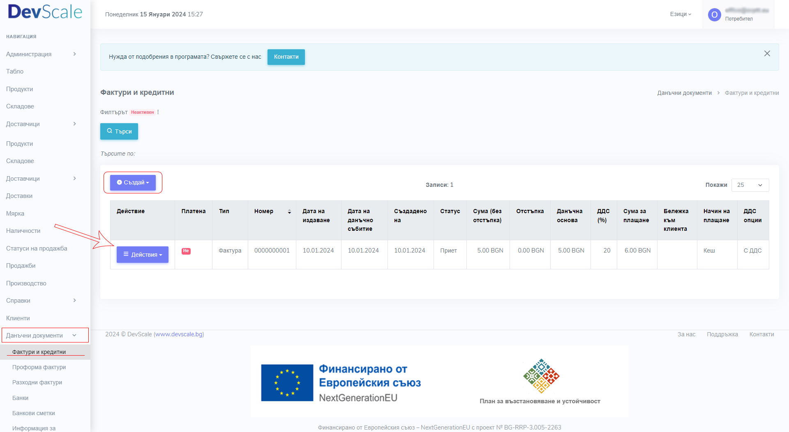Open the Поддръжка footer link

coord(722,334)
